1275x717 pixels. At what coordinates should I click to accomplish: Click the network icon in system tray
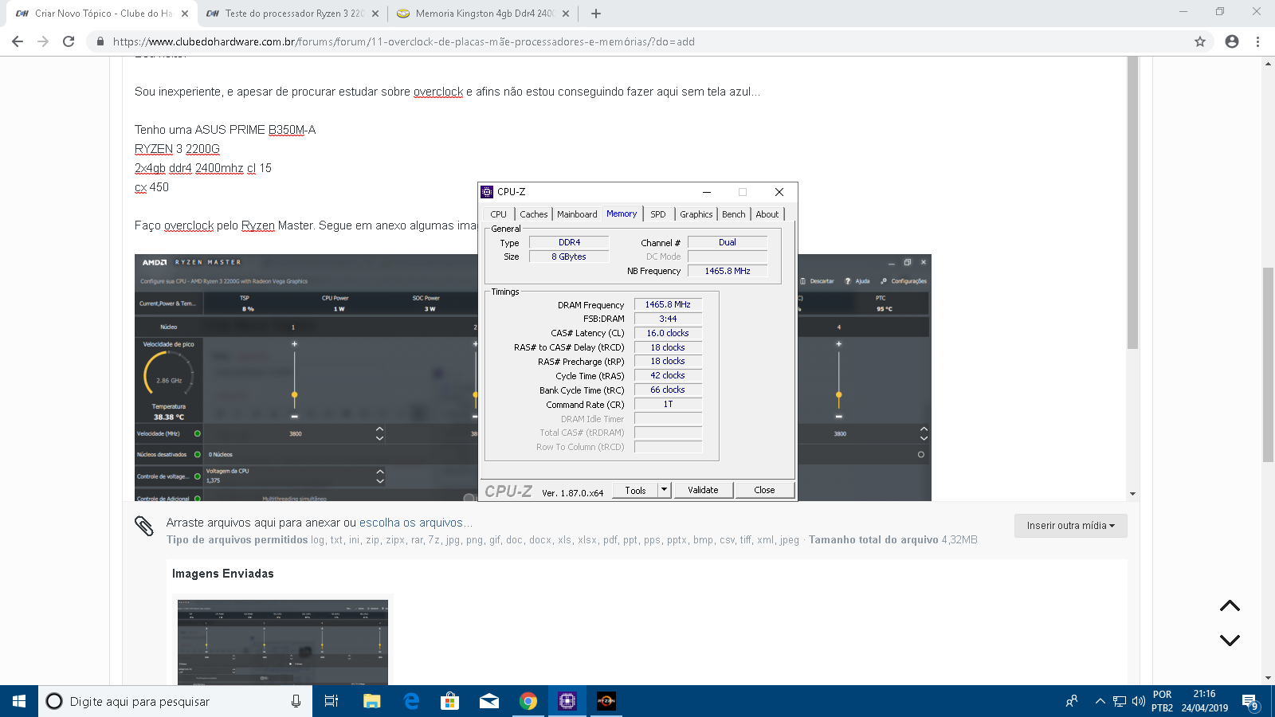[1120, 701]
